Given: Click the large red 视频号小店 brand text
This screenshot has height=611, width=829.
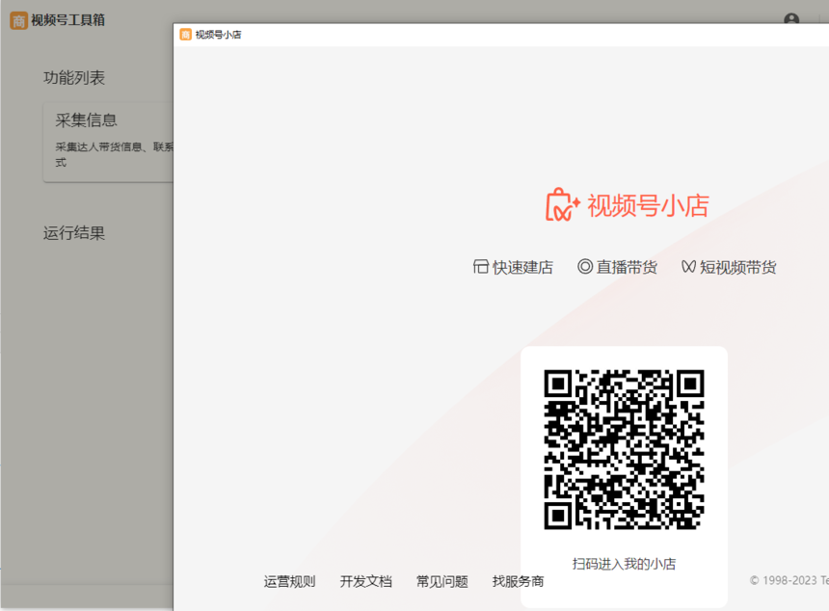Looking at the screenshot, I should (648, 205).
